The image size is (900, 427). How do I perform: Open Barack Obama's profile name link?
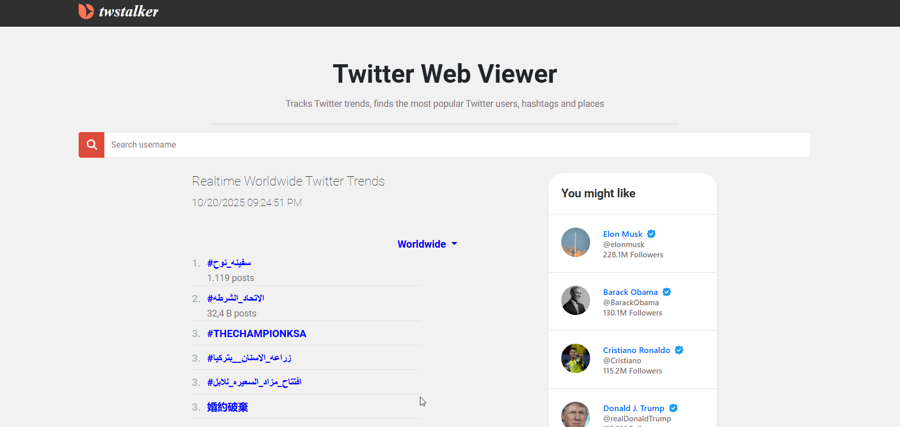click(630, 292)
